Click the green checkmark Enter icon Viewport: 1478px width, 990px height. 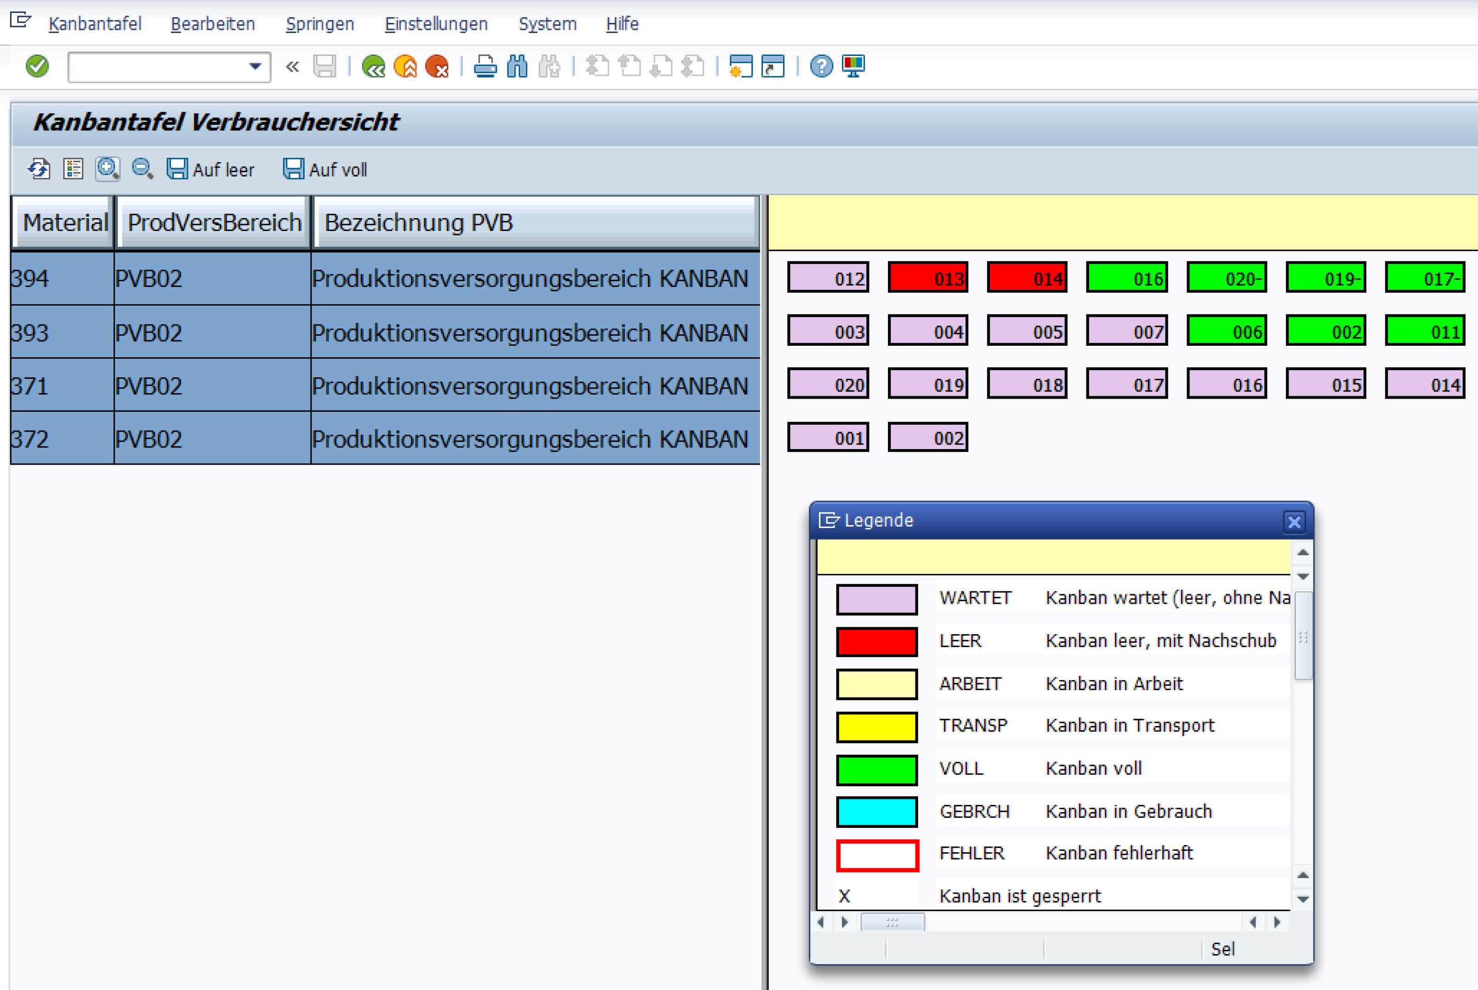click(x=37, y=66)
